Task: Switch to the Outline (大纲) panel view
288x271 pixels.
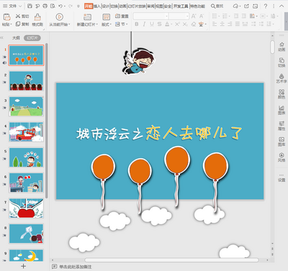Action: pyautogui.click(x=16, y=38)
